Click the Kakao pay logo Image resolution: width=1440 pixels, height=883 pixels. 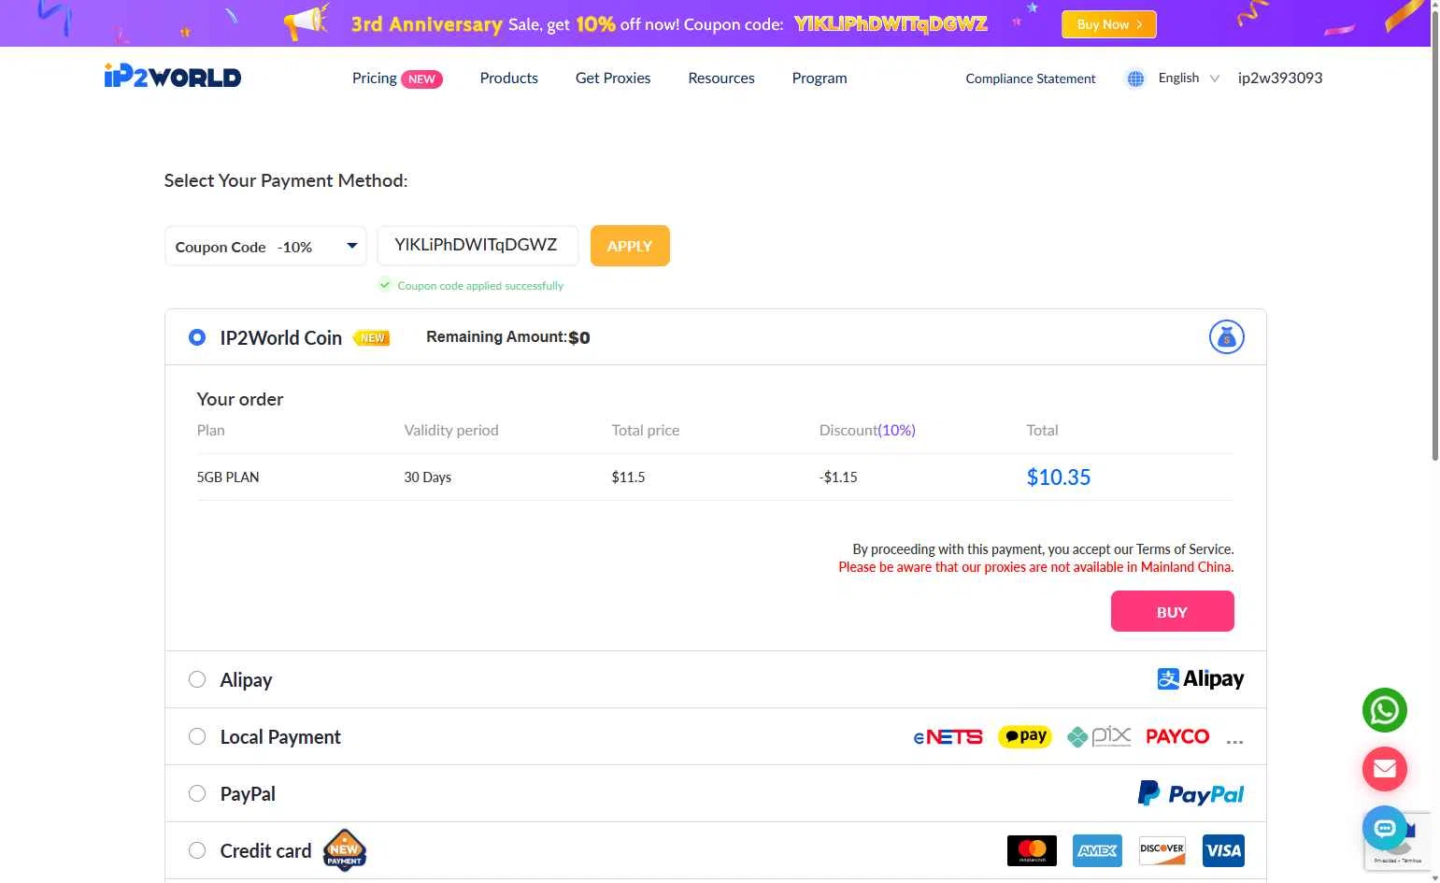coord(1025,736)
